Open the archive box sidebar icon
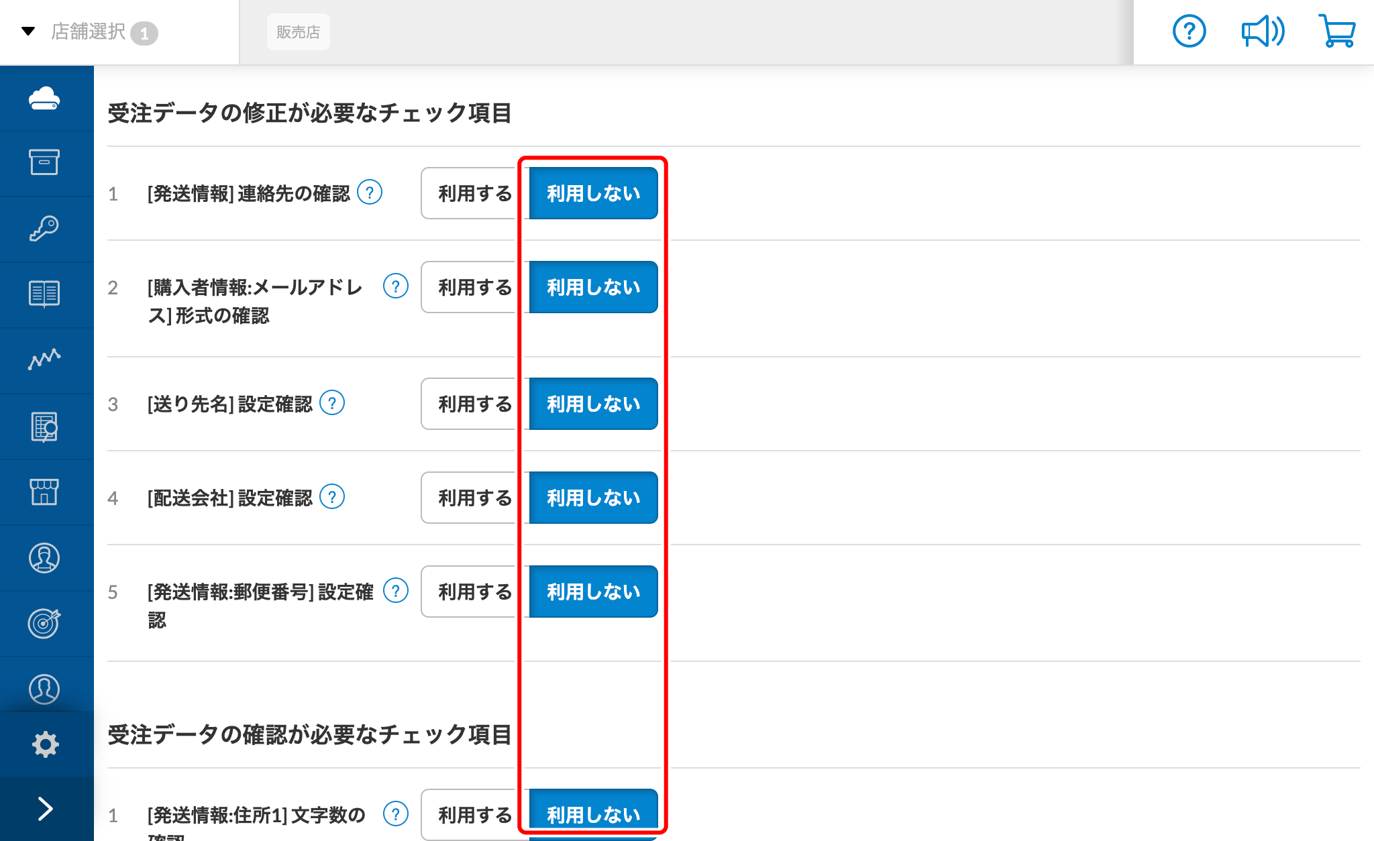Screen dimensions: 1374x841 (x=44, y=162)
